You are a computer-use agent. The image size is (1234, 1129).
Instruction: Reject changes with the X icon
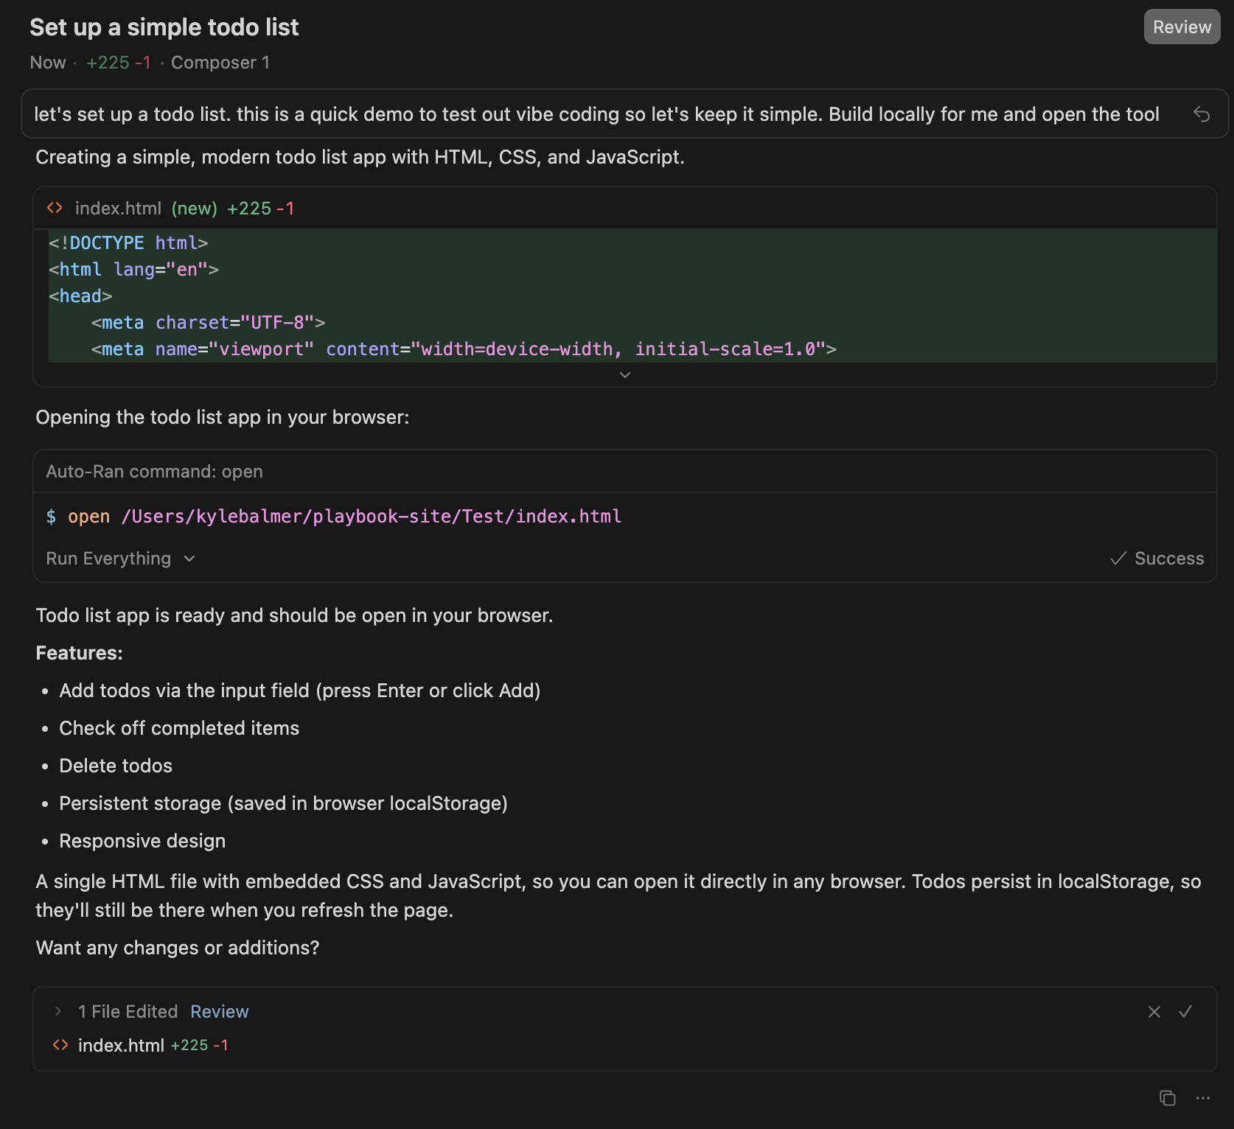[x=1154, y=1012]
